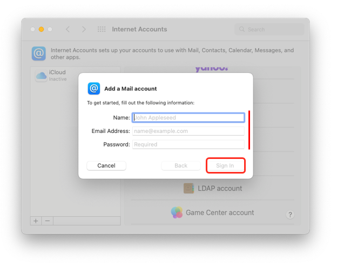Choose the LDAP account address book icon
Viewport: 337px width, 266px height.
click(x=188, y=188)
